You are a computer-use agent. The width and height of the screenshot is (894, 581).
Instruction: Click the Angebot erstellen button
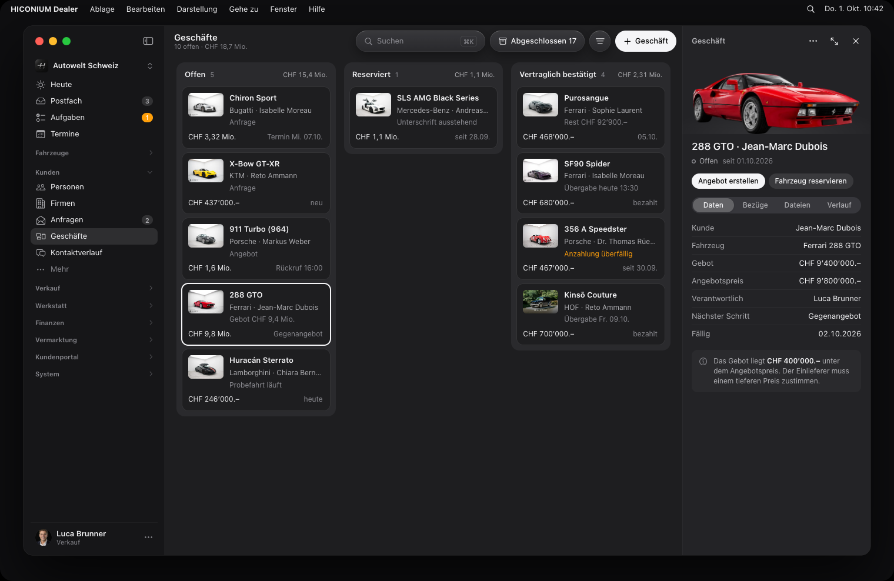728,181
